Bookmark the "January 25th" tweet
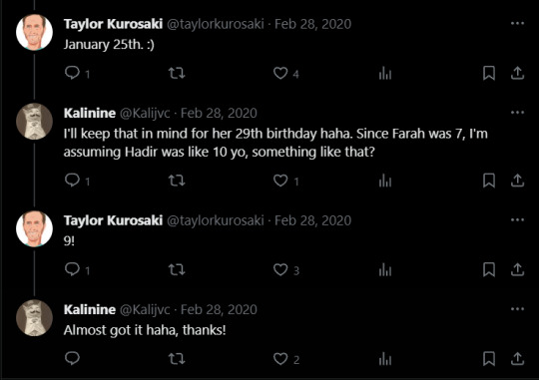The height and width of the screenshot is (380, 539). coord(489,73)
